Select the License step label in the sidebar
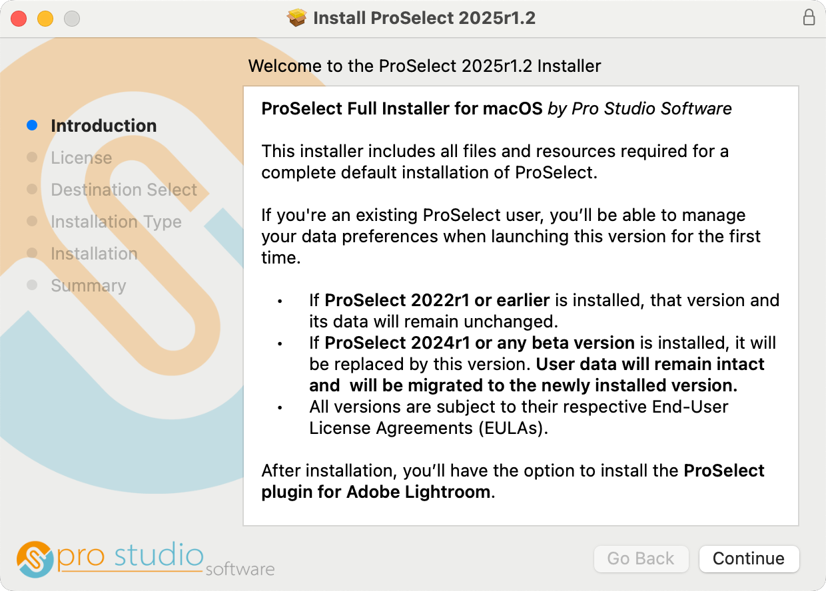 click(x=81, y=158)
